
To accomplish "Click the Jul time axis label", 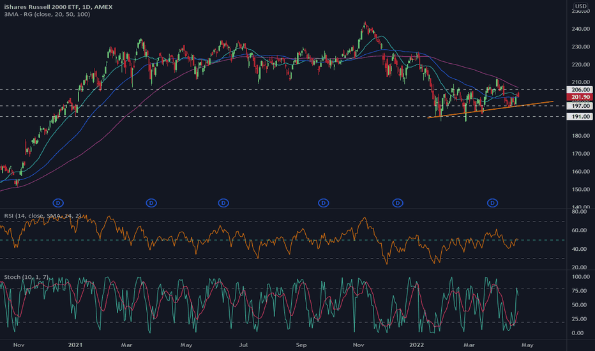I will (243, 345).
